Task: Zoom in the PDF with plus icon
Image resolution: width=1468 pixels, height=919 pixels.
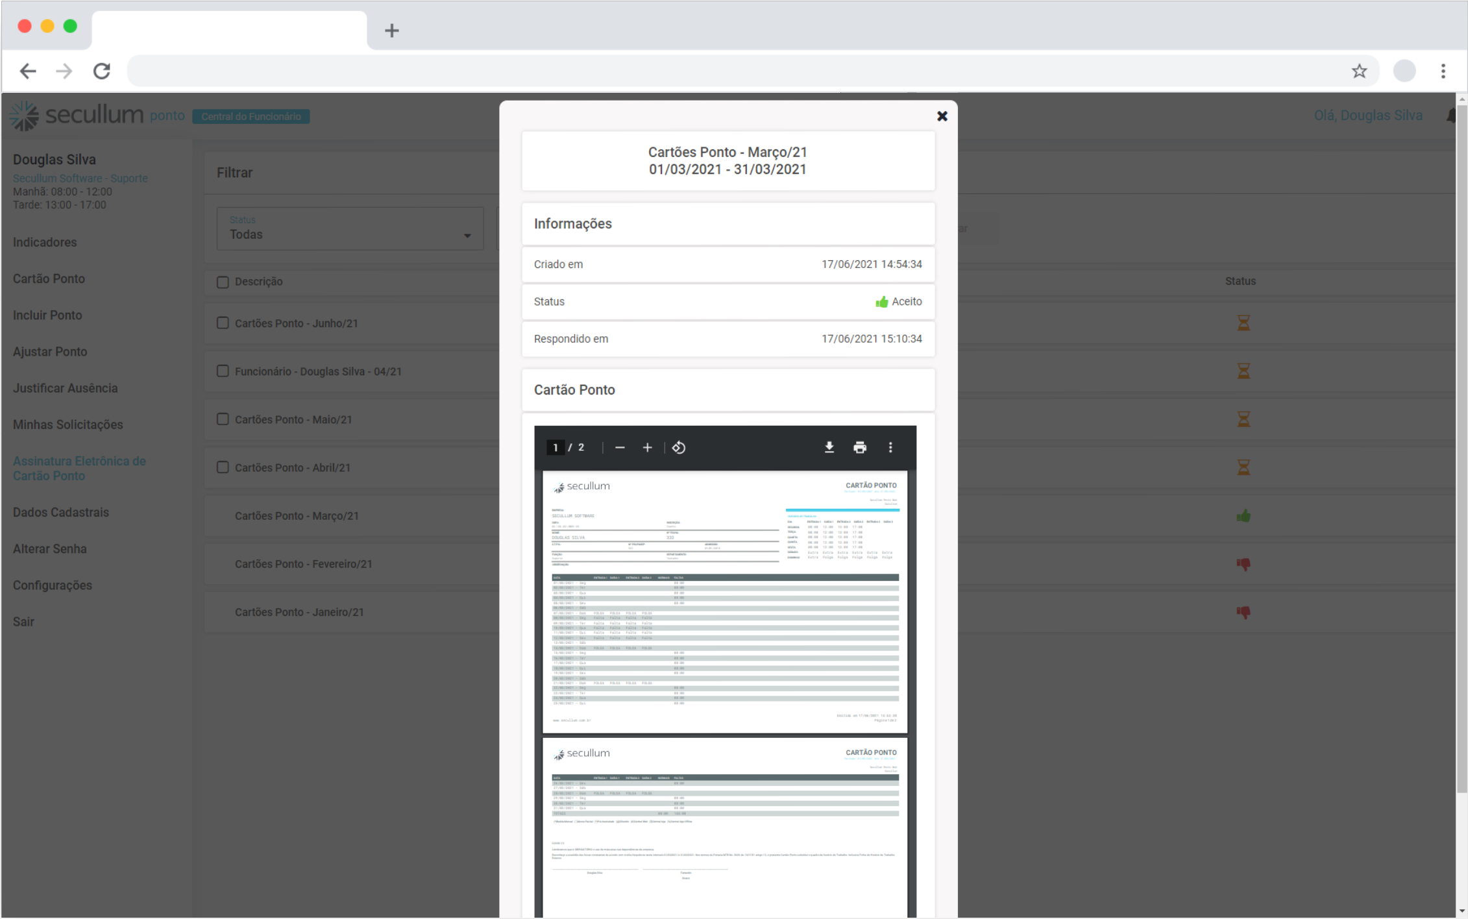Action: (647, 447)
